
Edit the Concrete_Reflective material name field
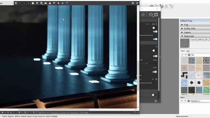coord(200,40)
